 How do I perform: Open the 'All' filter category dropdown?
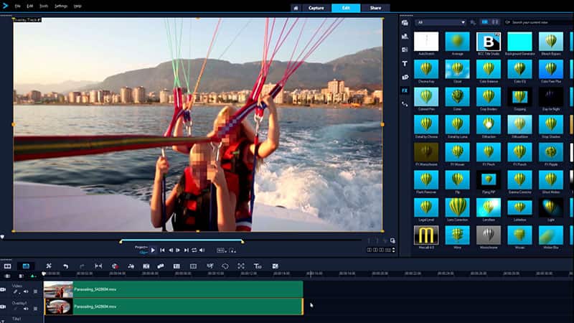coord(441,22)
